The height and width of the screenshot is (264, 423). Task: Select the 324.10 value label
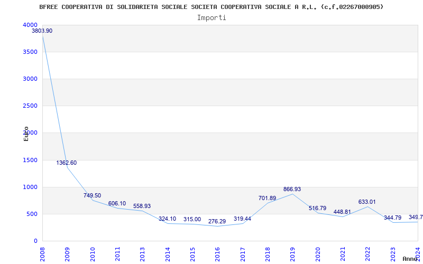[167, 219]
